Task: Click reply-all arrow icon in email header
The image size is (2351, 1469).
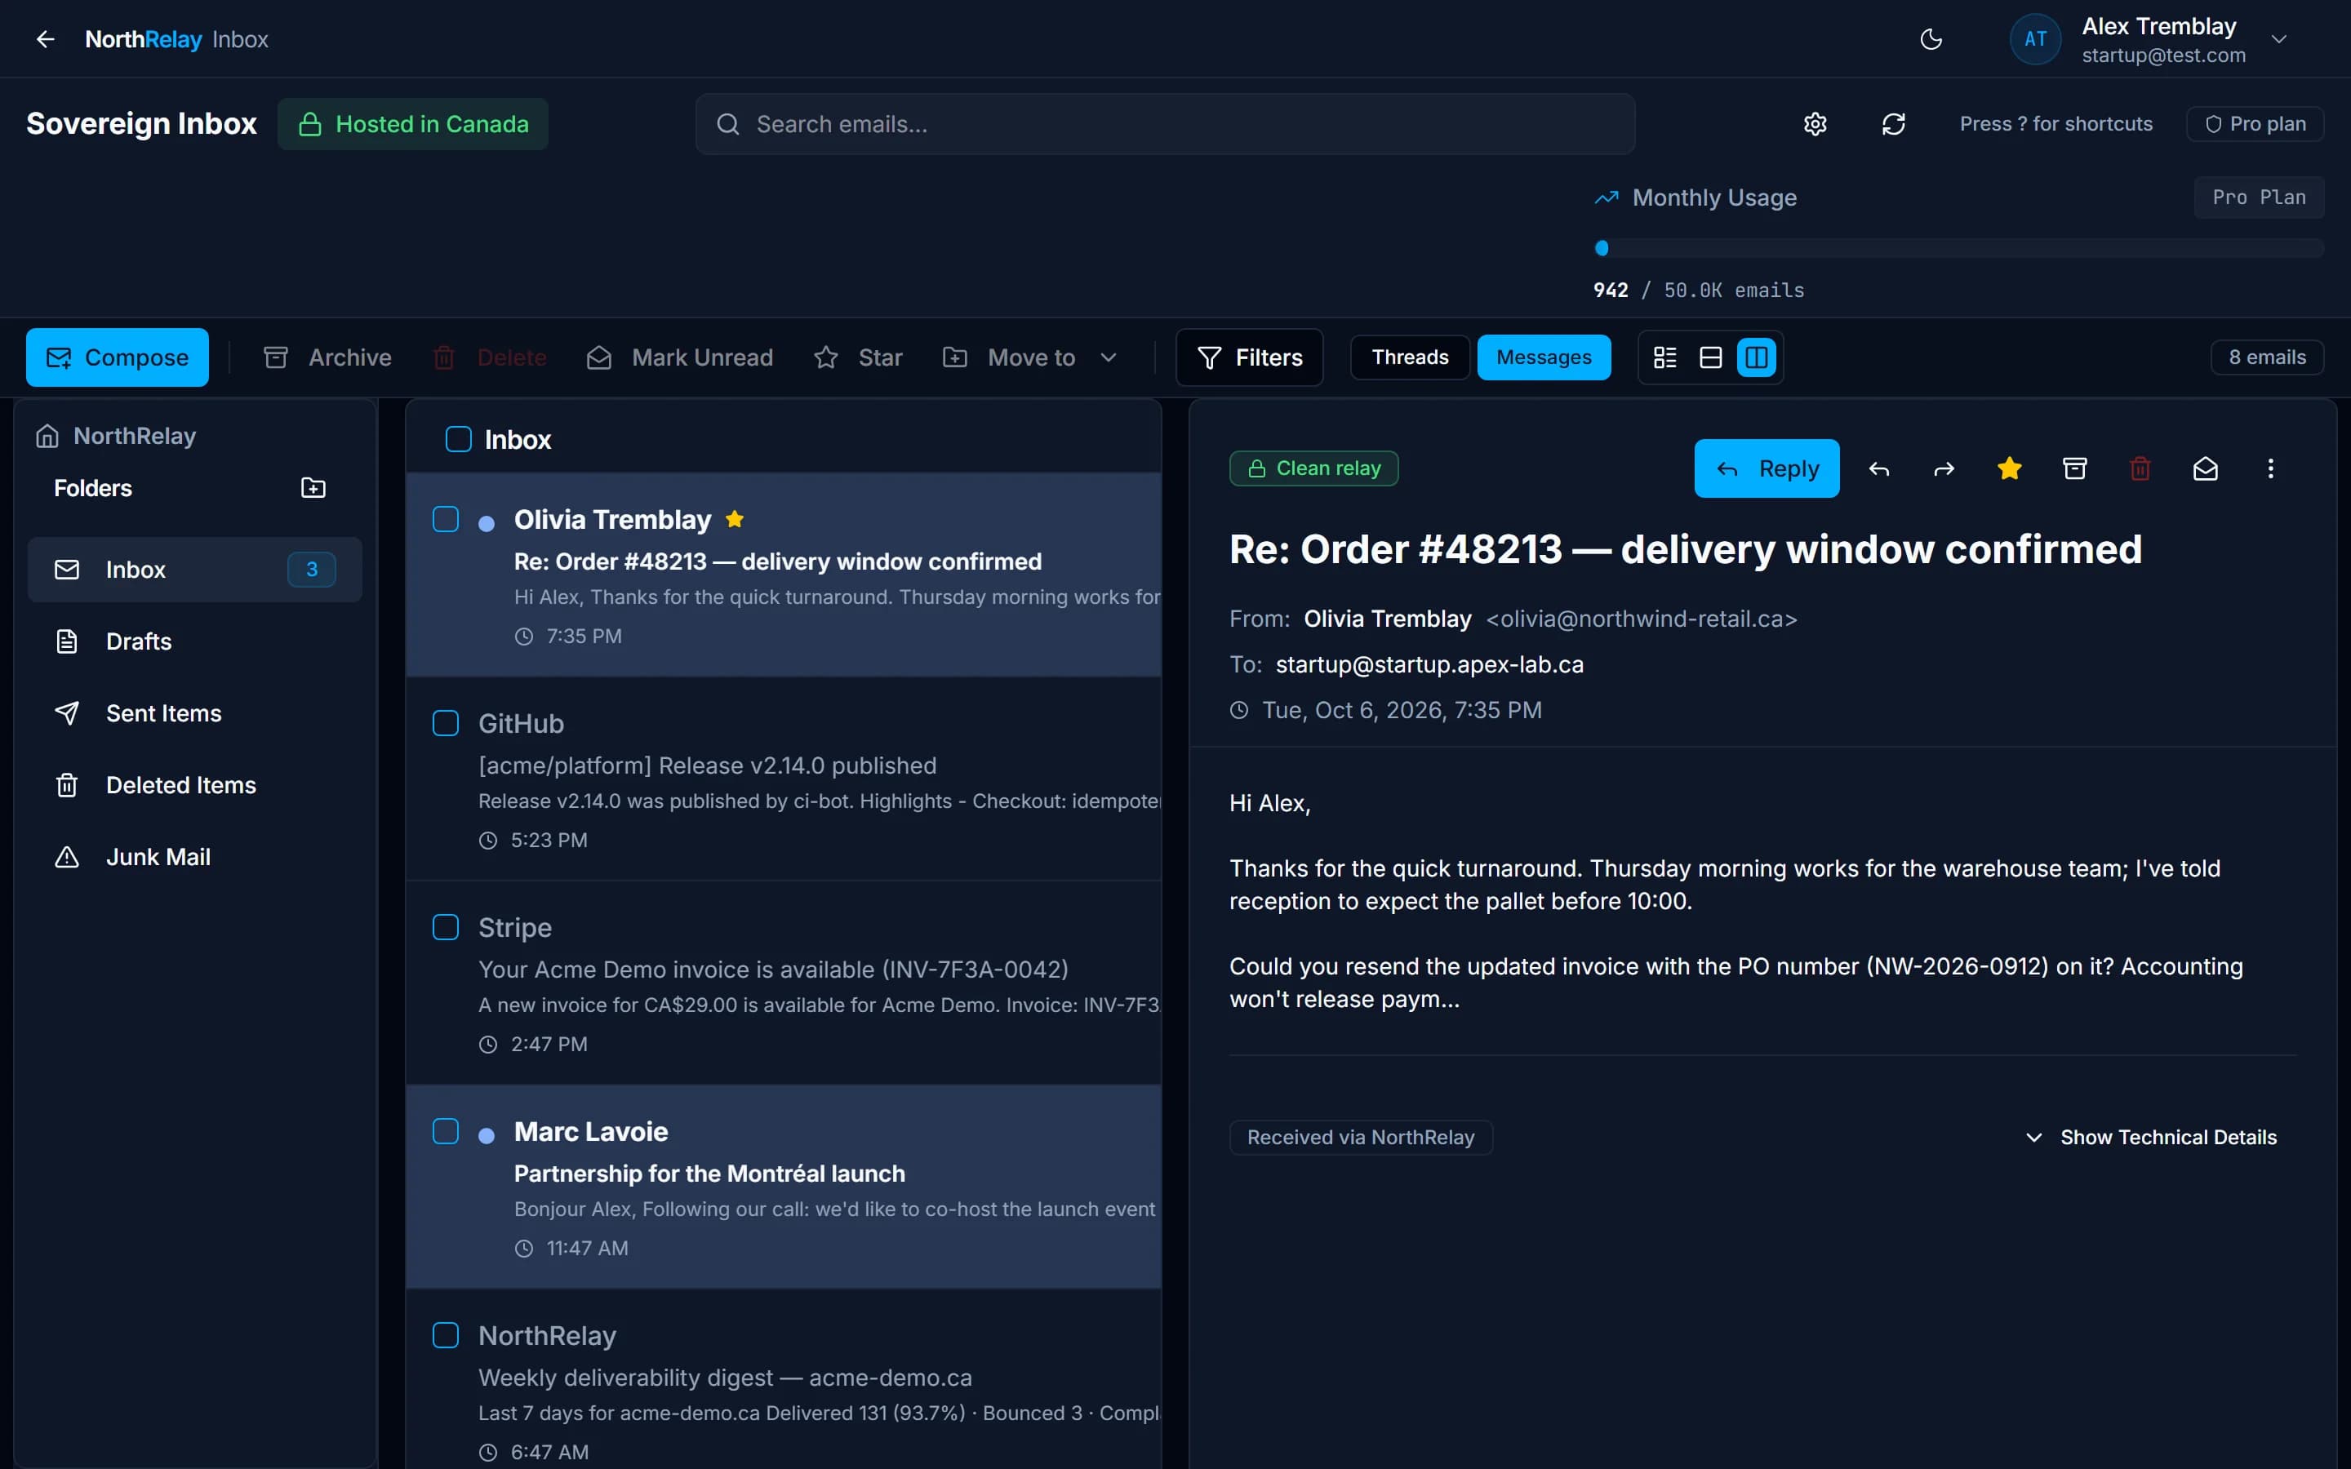Action: pos(1879,469)
